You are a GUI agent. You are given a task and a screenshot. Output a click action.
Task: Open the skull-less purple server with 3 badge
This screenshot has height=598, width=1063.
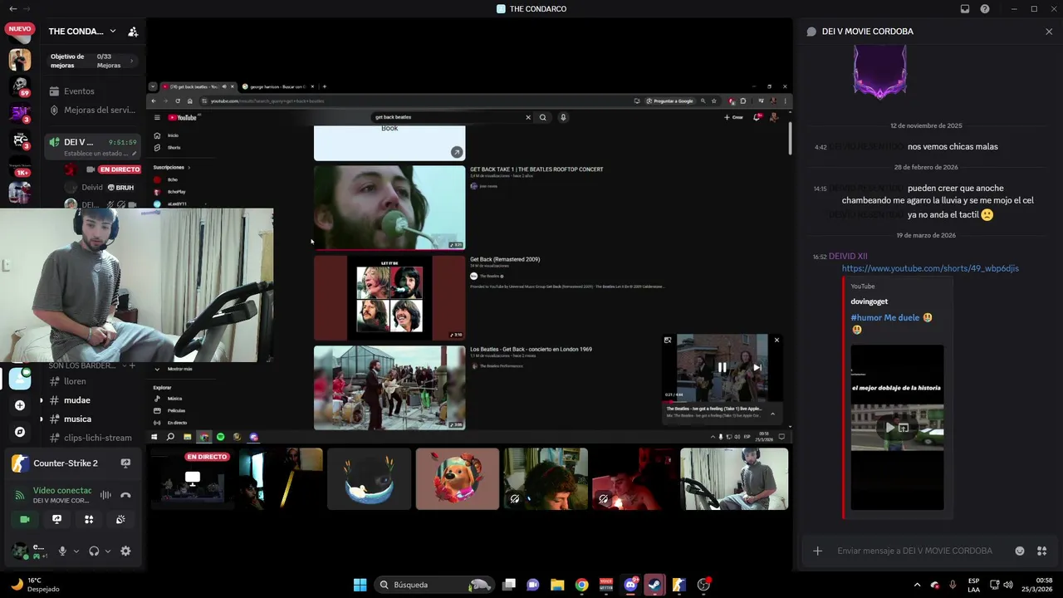coord(20,113)
